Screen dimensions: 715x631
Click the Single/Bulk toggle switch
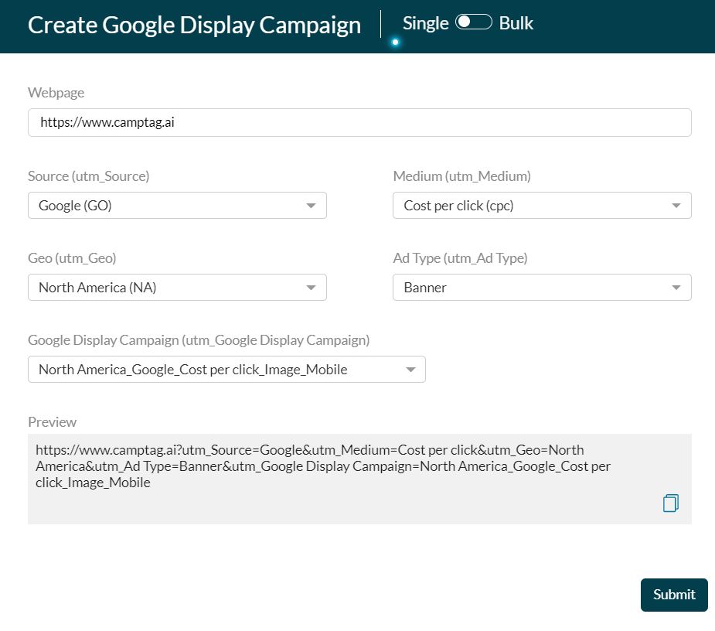click(x=473, y=22)
